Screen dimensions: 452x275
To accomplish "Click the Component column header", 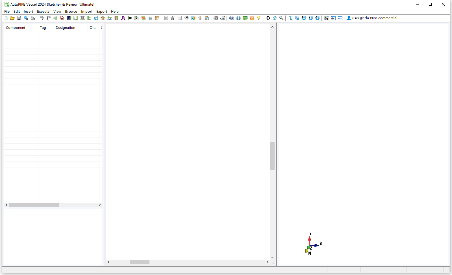I will click(x=21, y=28).
